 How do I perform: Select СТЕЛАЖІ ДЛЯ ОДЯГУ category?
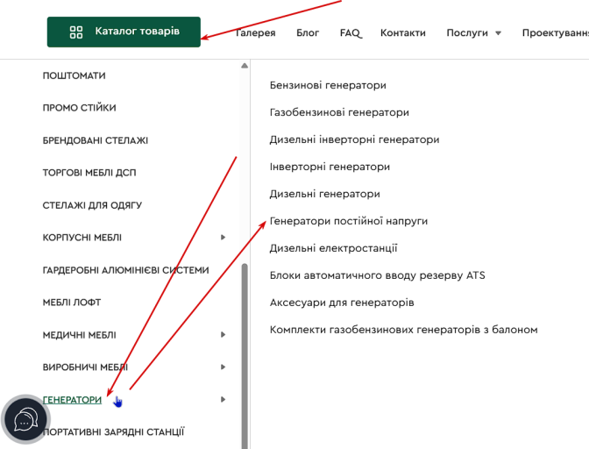[x=92, y=205]
